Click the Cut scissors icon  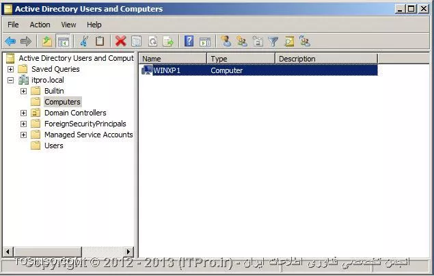coord(84,42)
